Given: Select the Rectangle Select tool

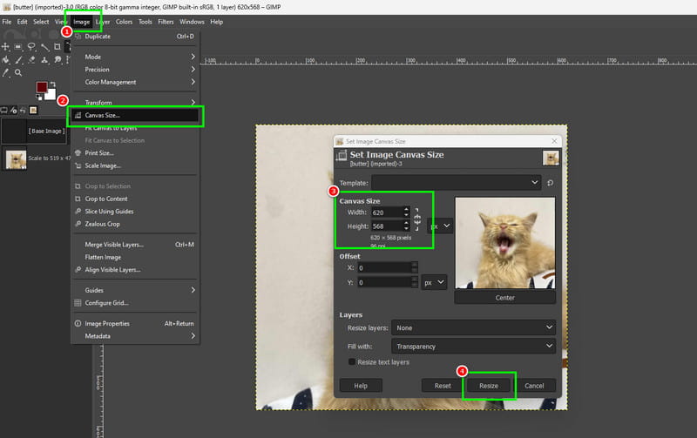Looking at the screenshot, I should pyautogui.click(x=18, y=47).
